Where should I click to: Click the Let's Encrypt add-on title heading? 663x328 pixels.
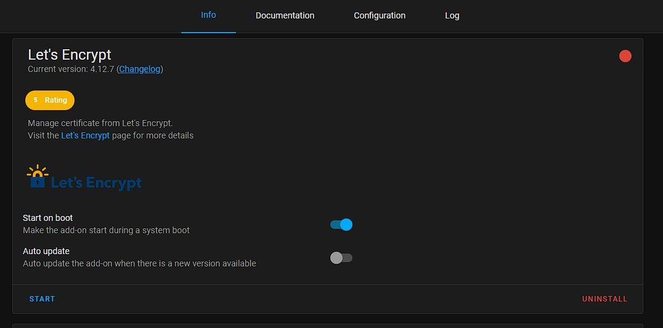pyautogui.click(x=70, y=54)
